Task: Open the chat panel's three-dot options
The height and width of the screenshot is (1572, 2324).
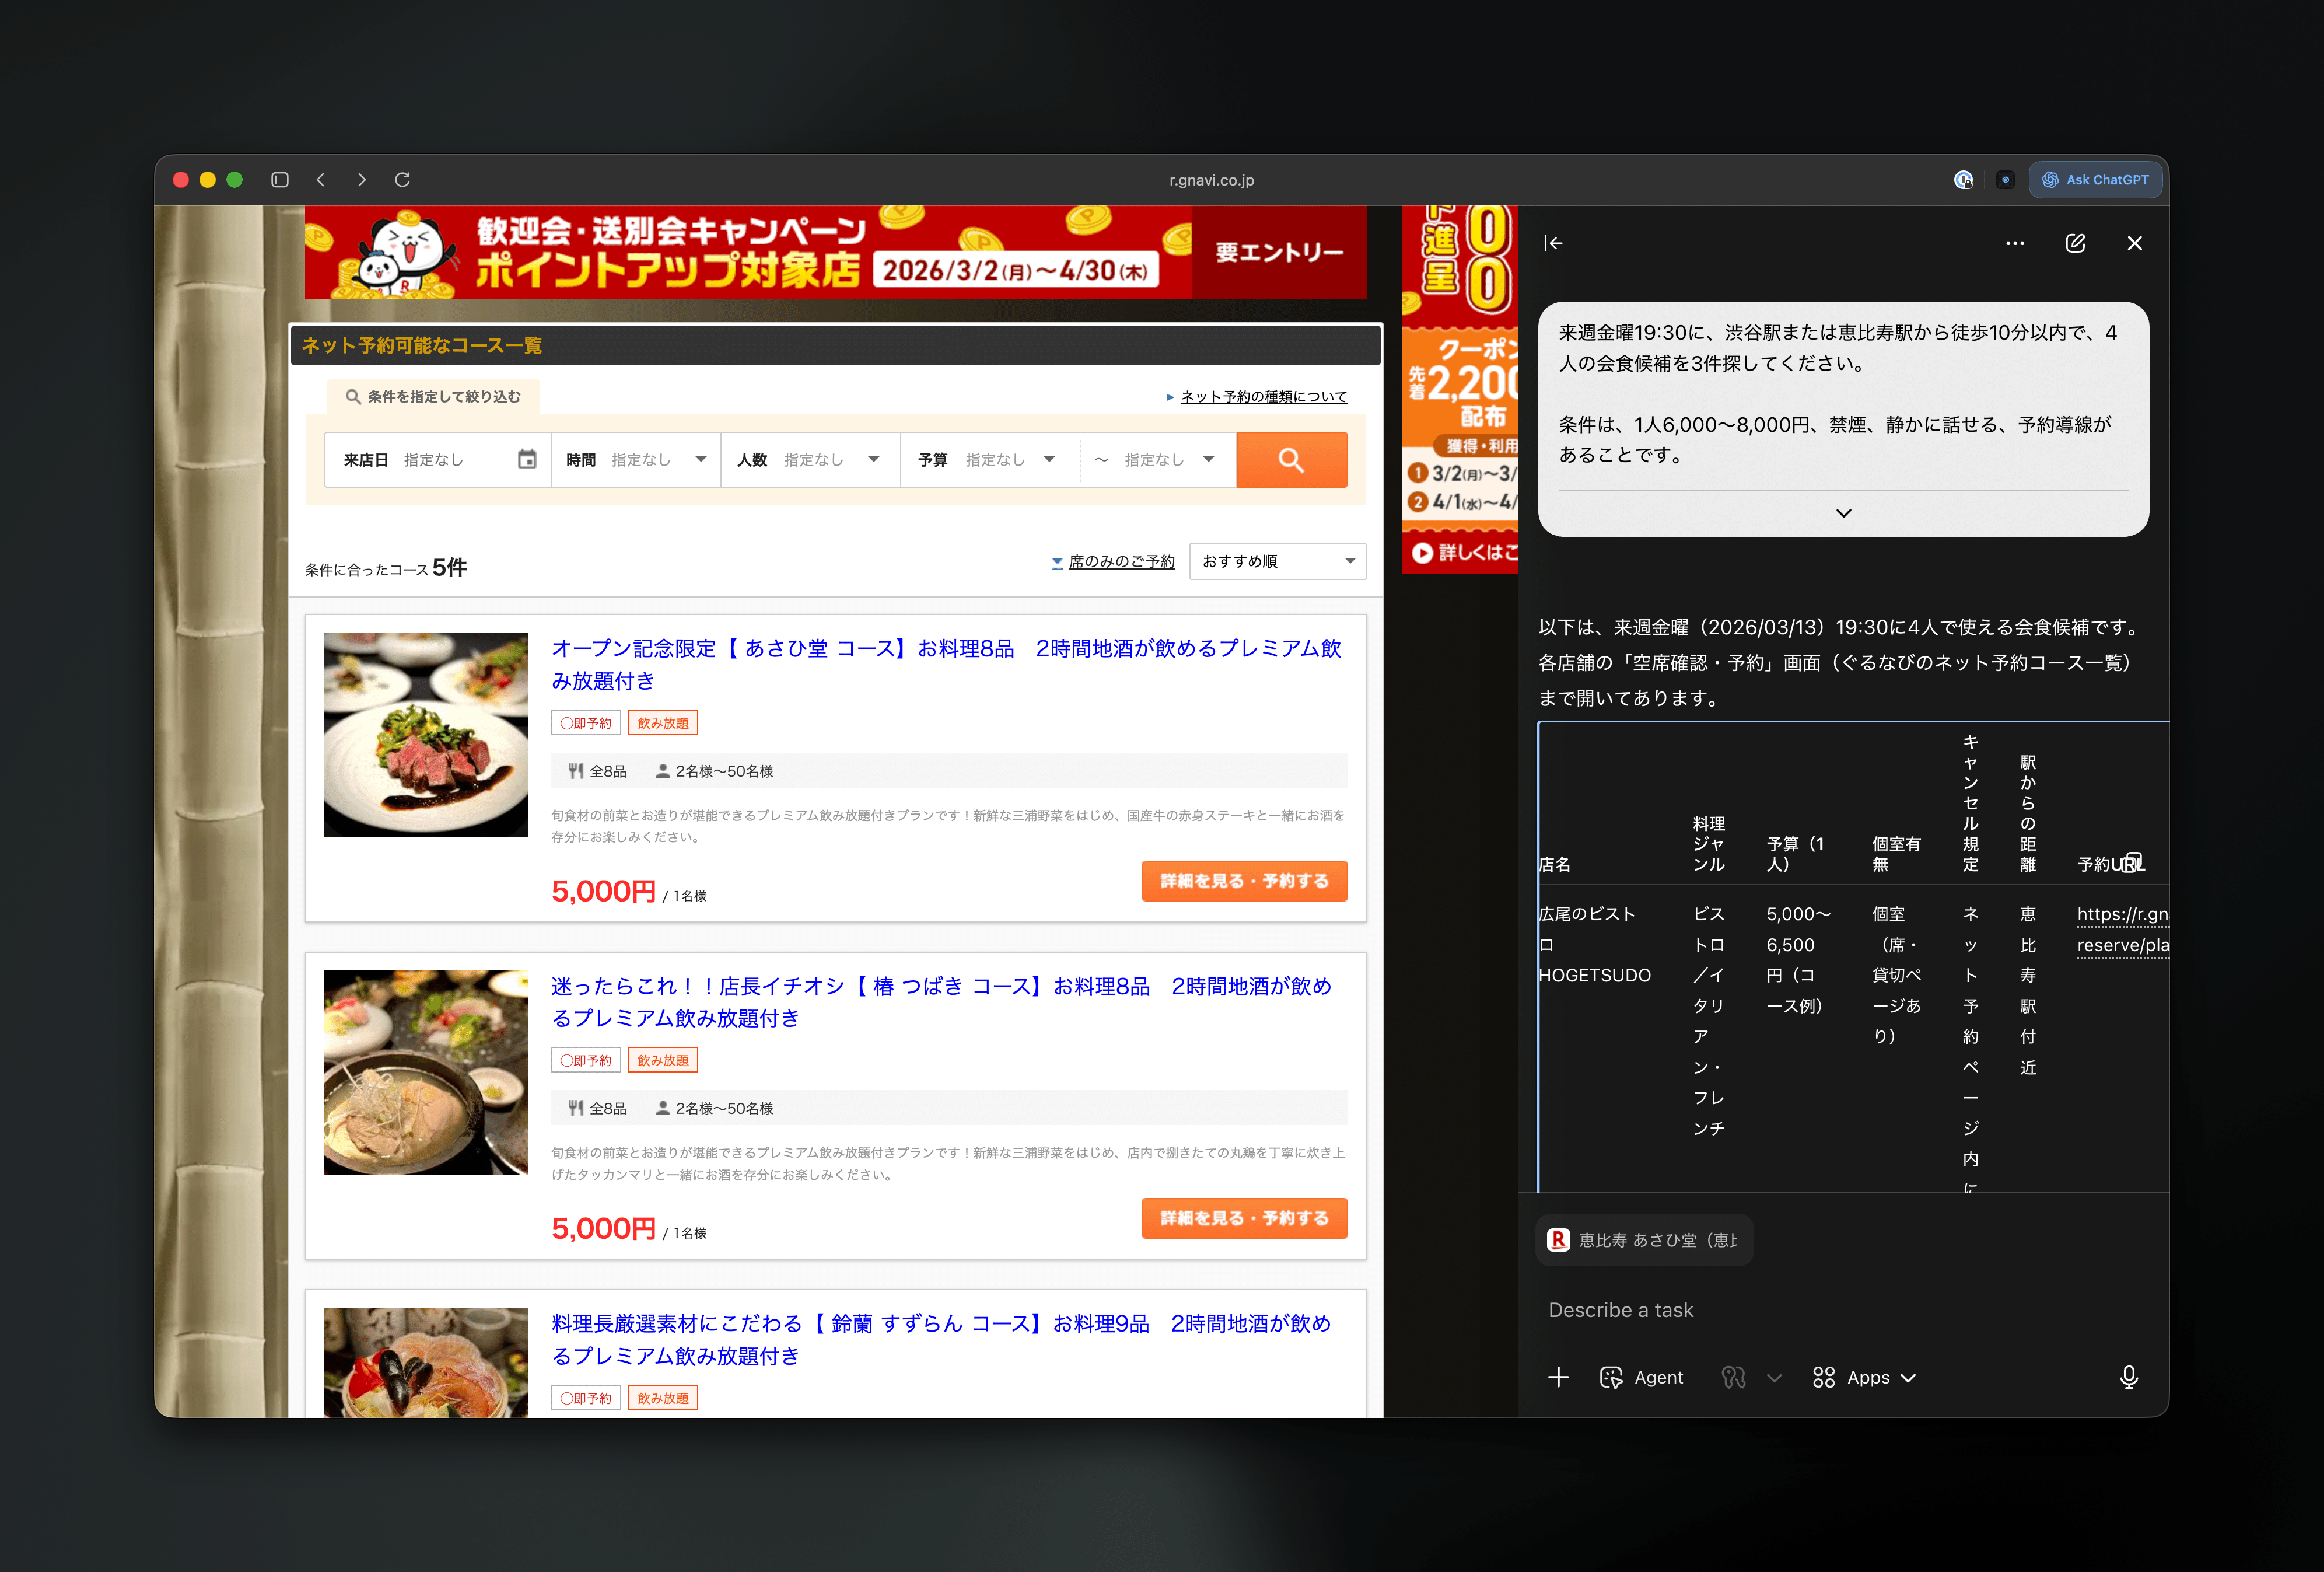Action: coord(2014,243)
